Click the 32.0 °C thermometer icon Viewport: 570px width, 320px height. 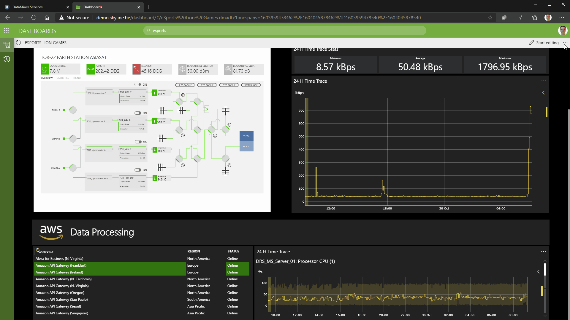(154, 93)
